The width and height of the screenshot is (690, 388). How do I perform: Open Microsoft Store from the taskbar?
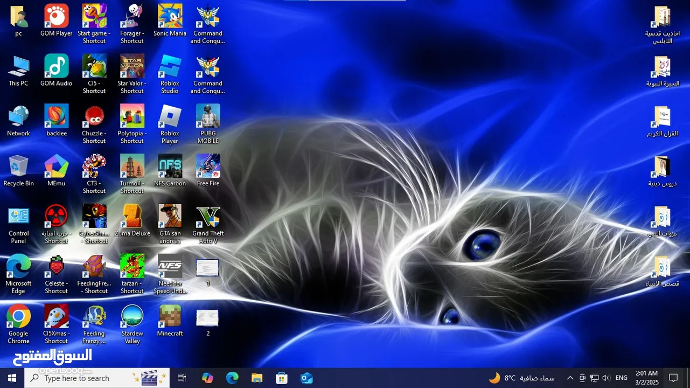click(282, 378)
